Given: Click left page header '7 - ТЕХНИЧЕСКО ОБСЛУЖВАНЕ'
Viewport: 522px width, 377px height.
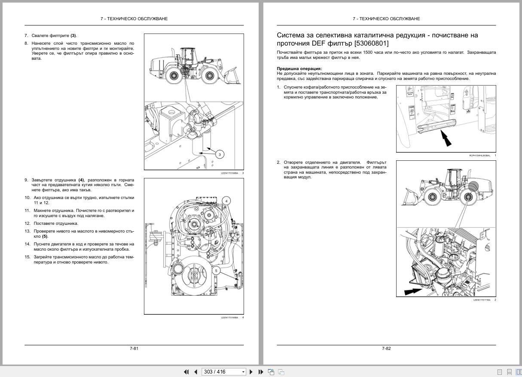Looking at the screenshot, I should 134,19.
